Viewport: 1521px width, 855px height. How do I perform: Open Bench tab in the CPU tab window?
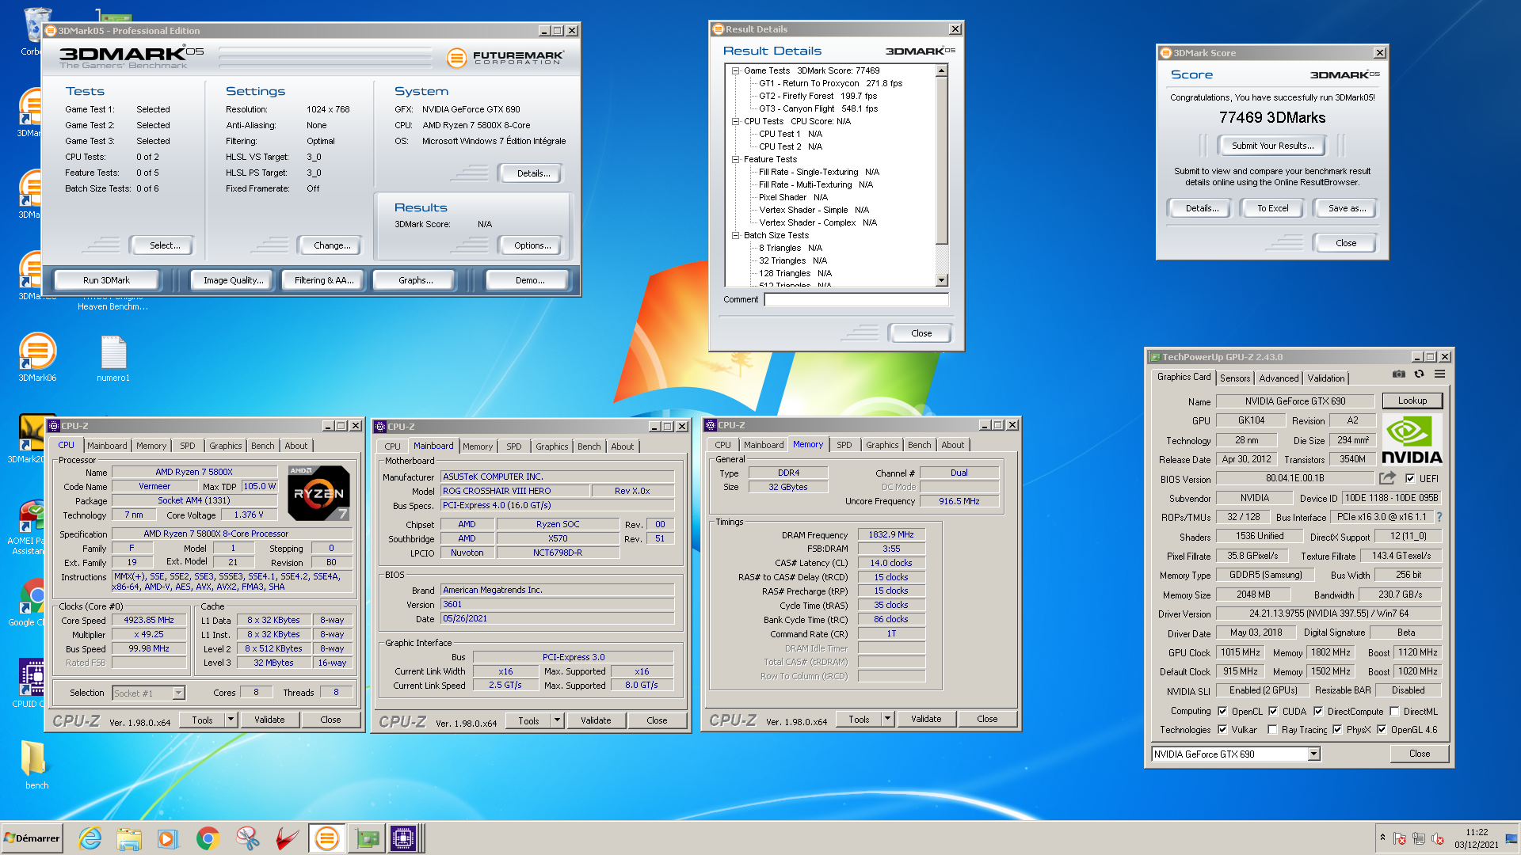[x=262, y=446]
